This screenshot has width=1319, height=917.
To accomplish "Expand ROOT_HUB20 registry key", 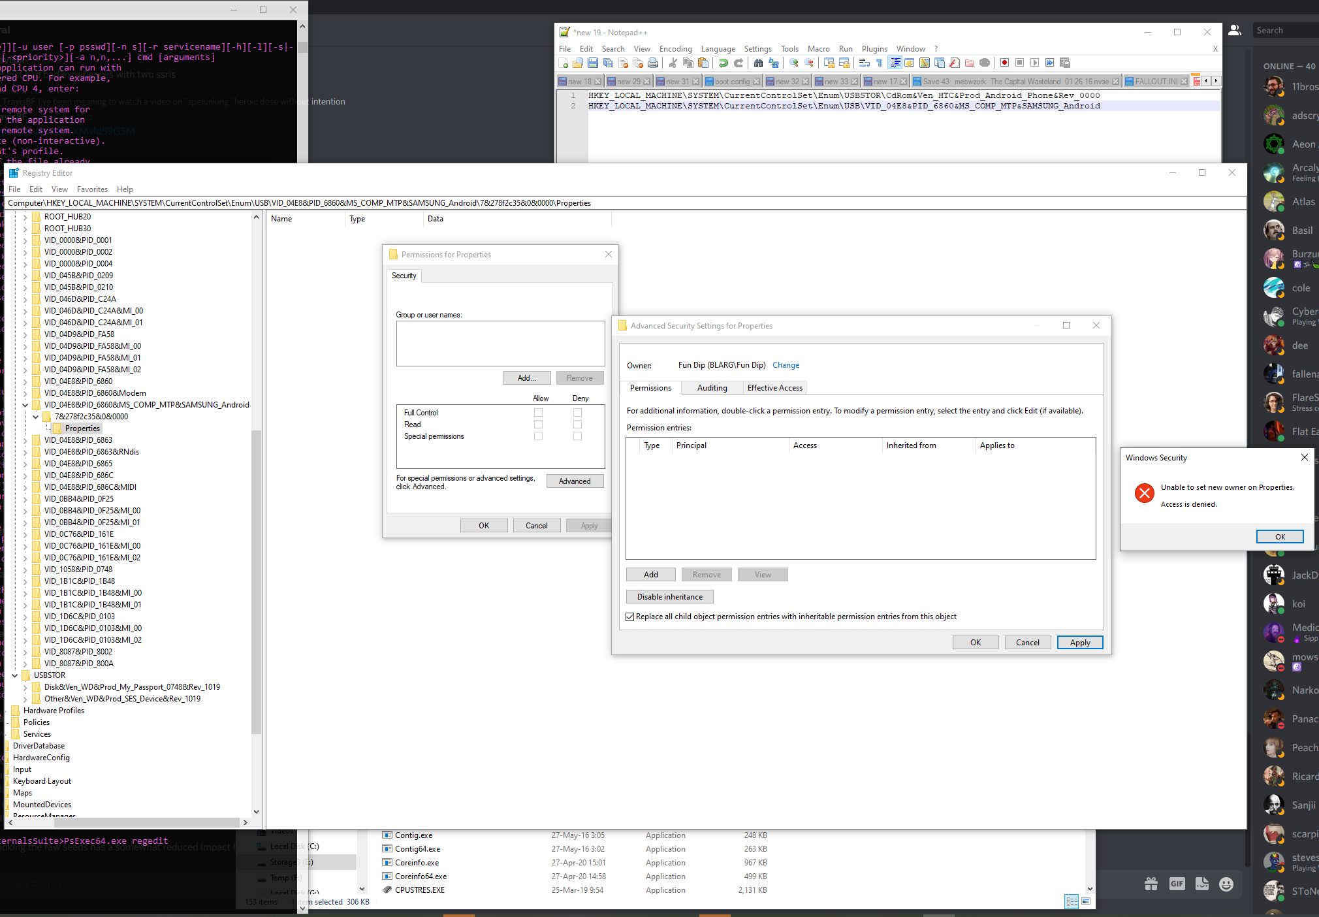I will coord(25,217).
